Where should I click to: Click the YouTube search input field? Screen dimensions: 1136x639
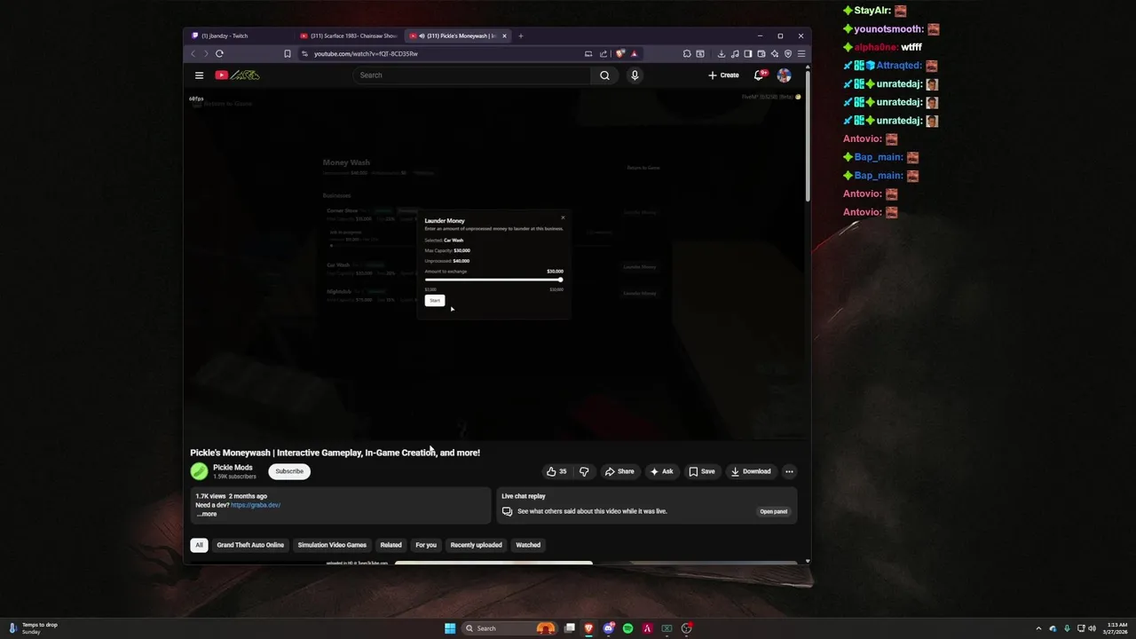(472, 75)
